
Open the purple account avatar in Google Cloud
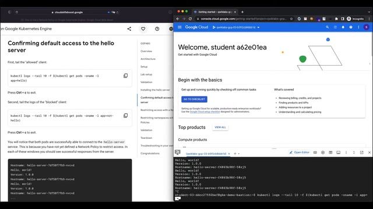coord(367,27)
